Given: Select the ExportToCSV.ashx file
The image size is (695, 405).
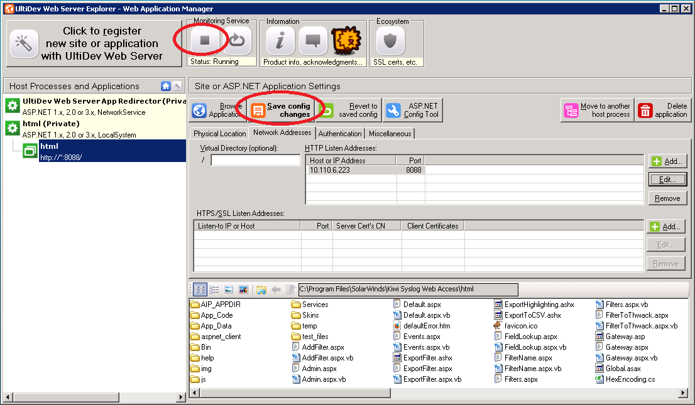Looking at the screenshot, I should click(528, 315).
